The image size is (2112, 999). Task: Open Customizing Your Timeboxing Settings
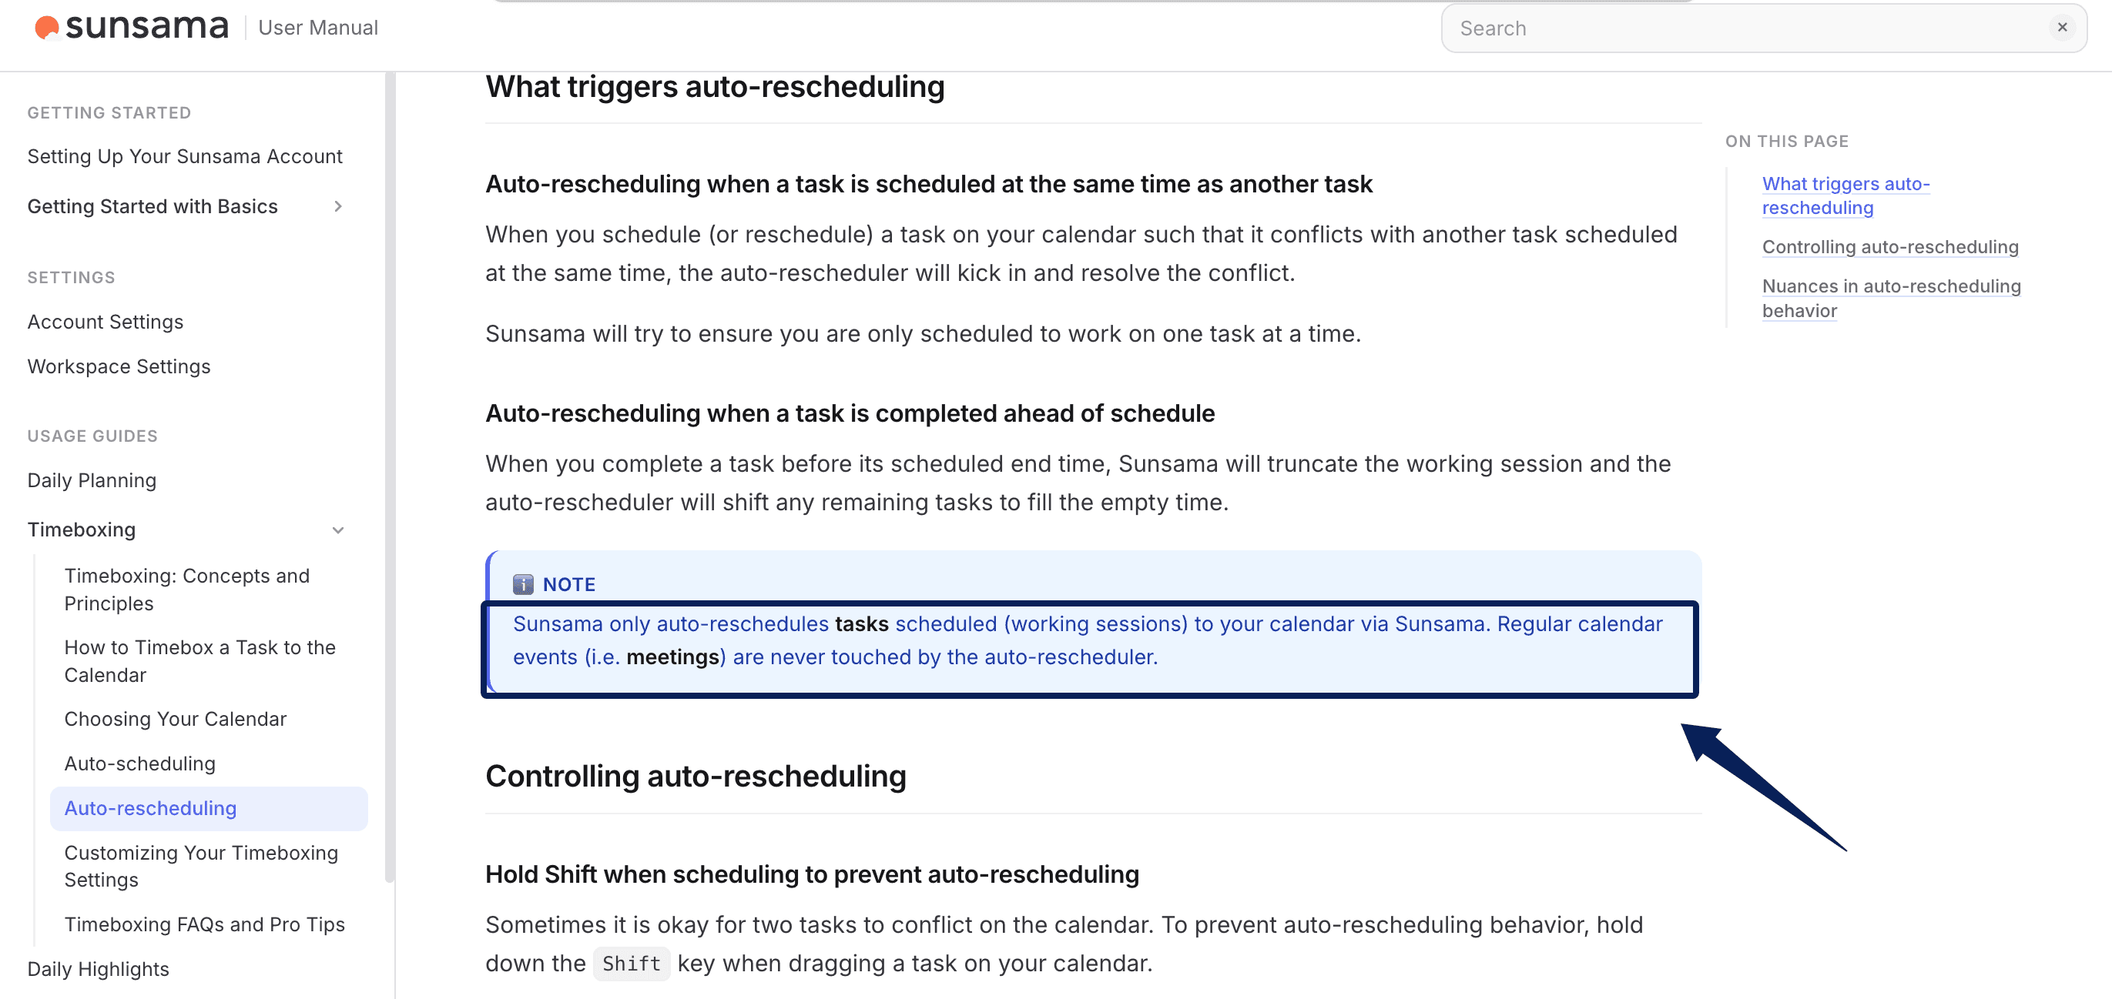[x=201, y=867]
